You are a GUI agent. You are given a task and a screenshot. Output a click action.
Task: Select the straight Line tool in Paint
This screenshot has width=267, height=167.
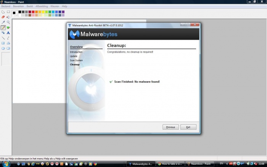(x=3, y=38)
